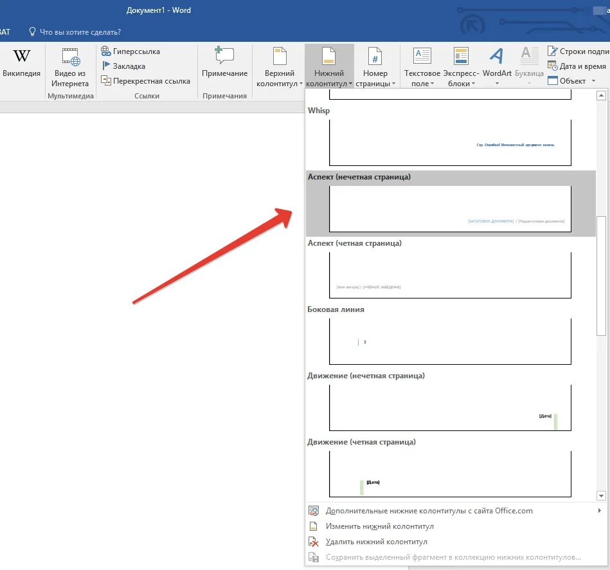Select Аспект (четная страница) footer
610x570 pixels.
coord(450,275)
